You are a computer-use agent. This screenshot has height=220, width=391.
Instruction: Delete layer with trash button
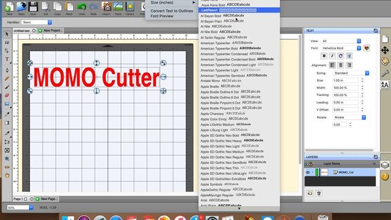coord(319,193)
